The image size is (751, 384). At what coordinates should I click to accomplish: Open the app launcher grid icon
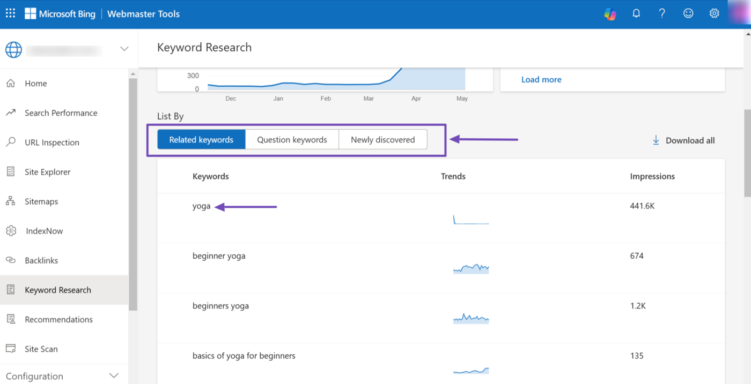click(x=10, y=14)
